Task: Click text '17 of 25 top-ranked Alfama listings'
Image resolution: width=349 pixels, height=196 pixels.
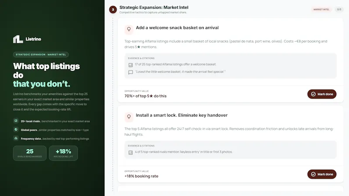Action: (176, 64)
